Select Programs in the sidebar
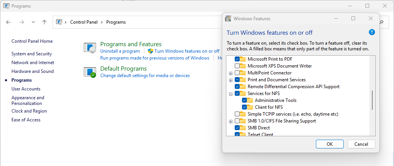The height and width of the screenshot is (166, 394). pyautogui.click(x=22, y=80)
